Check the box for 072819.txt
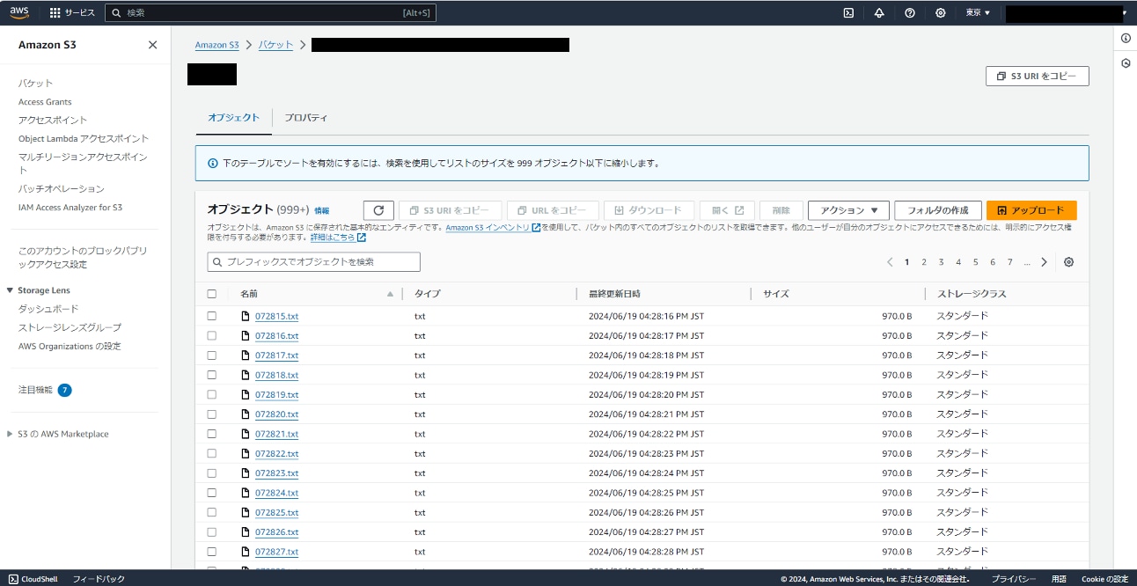The width and height of the screenshot is (1137, 586). pyautogui.click(x=211, y=394)
